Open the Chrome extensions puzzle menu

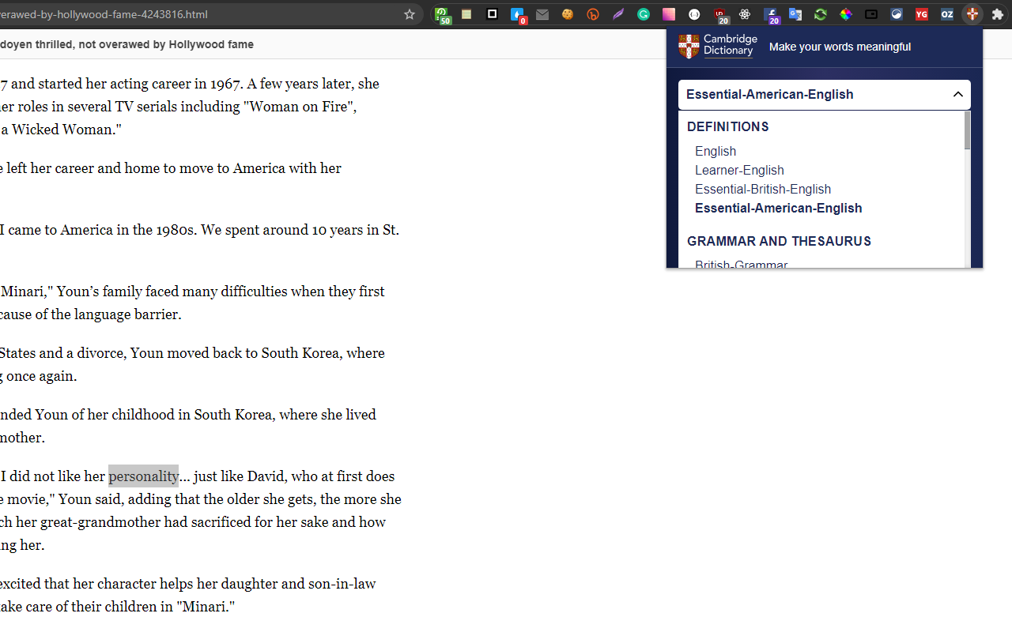click(997, 14)
